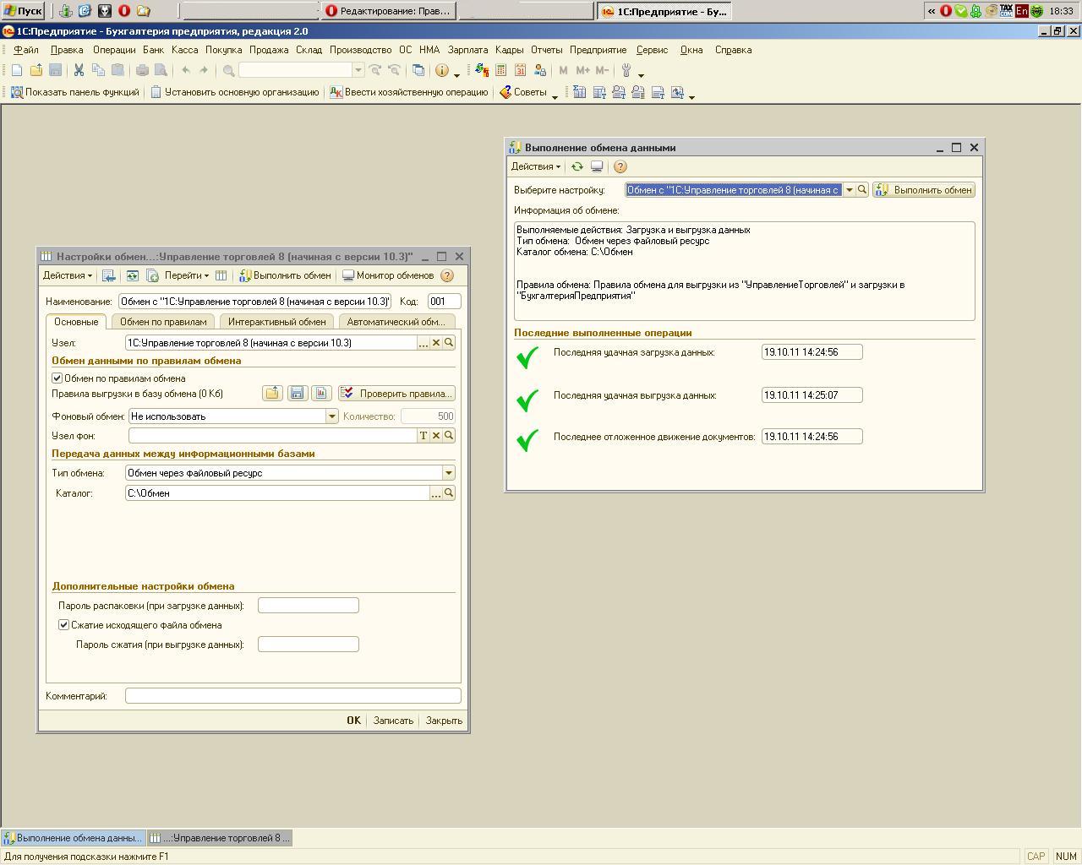The height and width of the screenshot is (865, 1082).
Task: Click the last successful load date field
Action: tap(812, 352)
